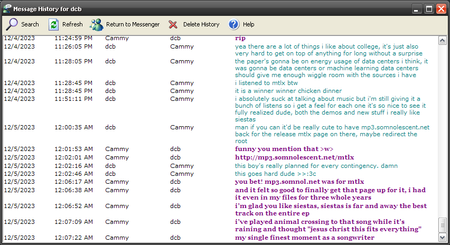Click the scrollbar up arrow

pyautogui.click(x=443, y=40)
